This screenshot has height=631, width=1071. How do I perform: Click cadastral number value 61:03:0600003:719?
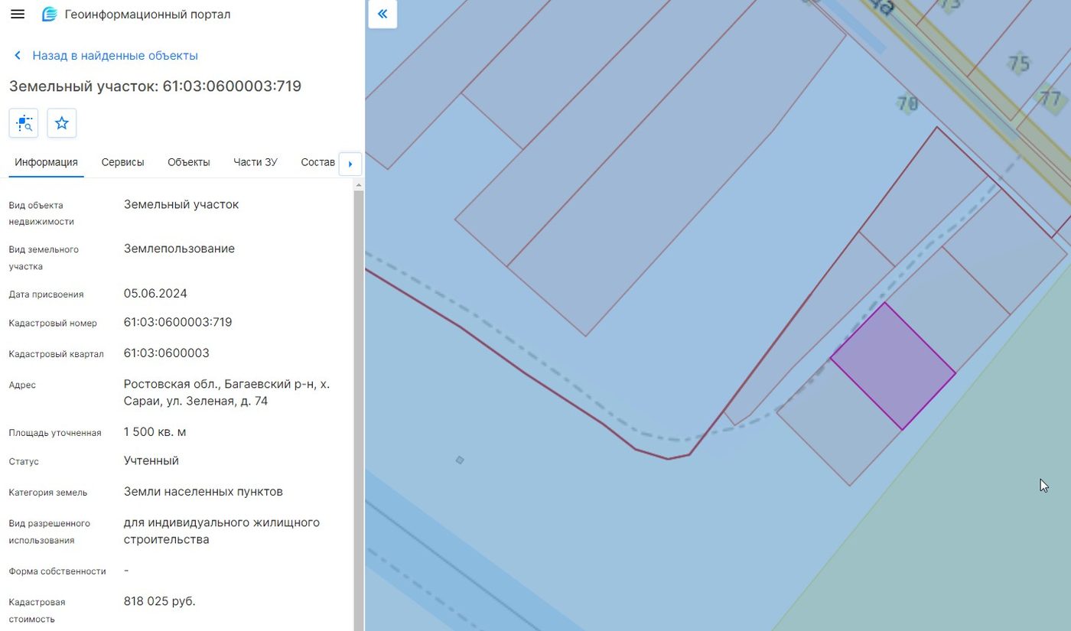(178, 323)
